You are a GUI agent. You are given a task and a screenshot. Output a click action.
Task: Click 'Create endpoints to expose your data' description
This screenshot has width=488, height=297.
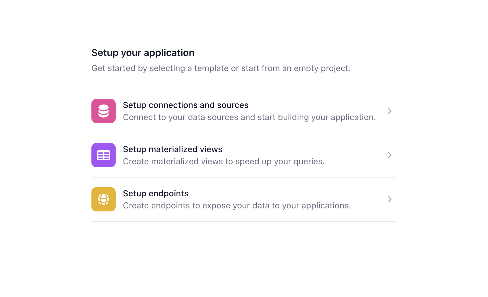[236, 206]
